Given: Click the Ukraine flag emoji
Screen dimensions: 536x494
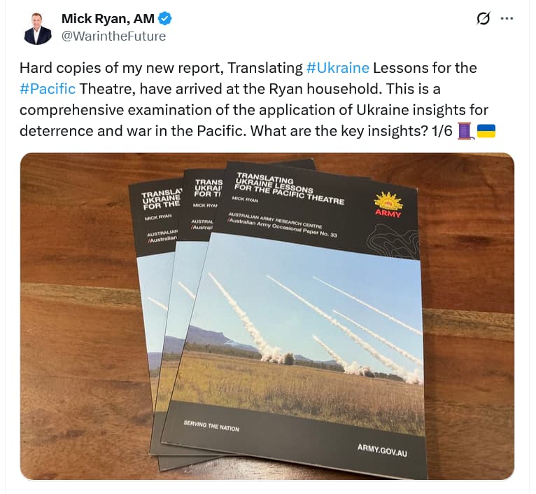Looking at the screenshot, I should 486,131.
